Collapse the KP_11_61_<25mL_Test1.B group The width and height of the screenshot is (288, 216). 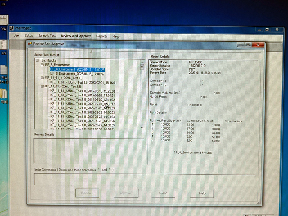(x=42, y=87)
